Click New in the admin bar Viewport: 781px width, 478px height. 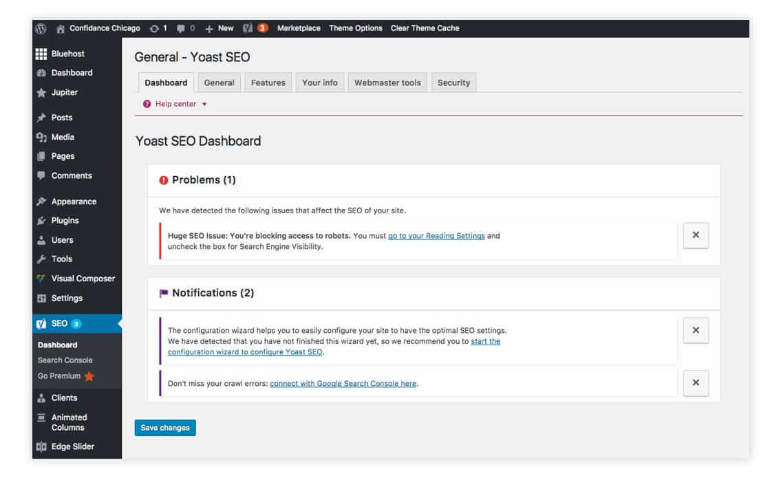(226, 28)
